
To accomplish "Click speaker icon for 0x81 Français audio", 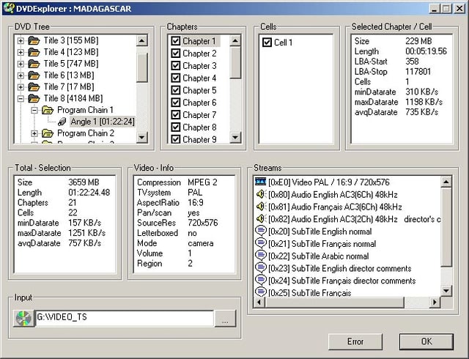I will coord(261,207).
